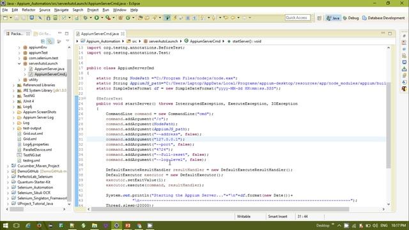
Task: Click the New Java Package icon
Action: coord(121,18)
